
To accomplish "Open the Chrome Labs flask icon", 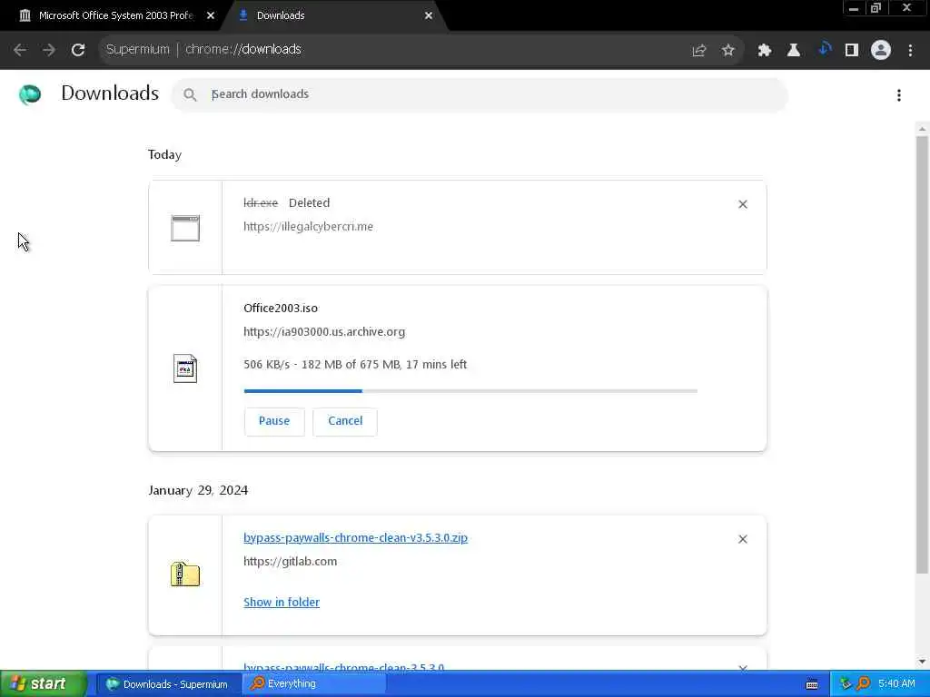I will pyautogui.click(x=794, y=51).
